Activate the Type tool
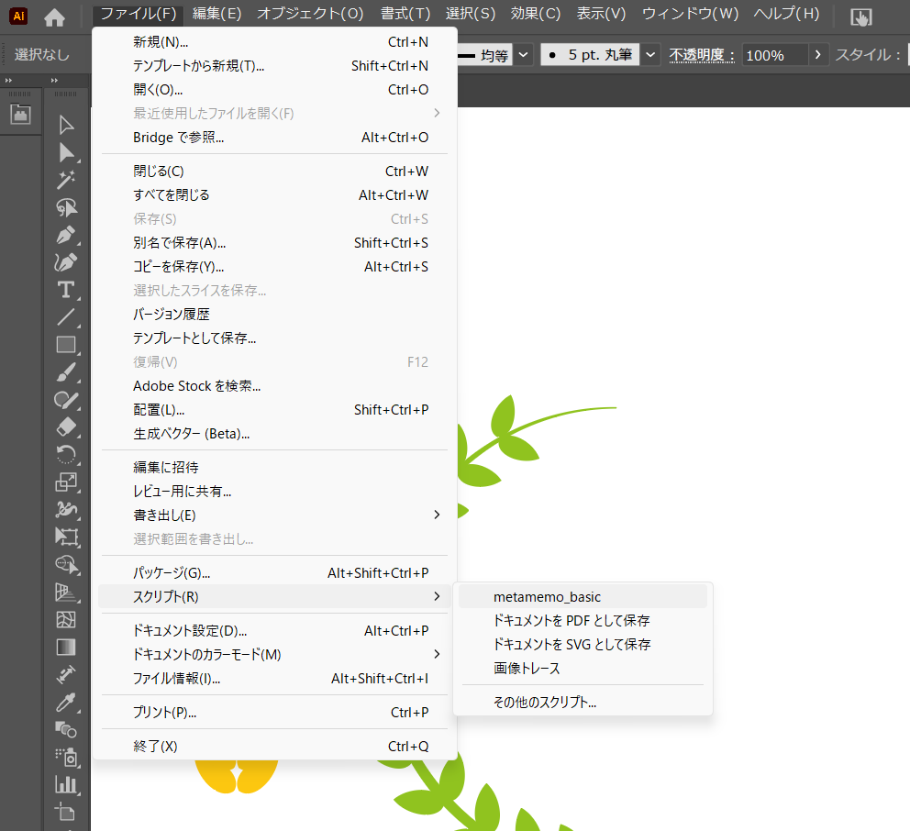Screen dimensions: 910x831 point(66,290)
